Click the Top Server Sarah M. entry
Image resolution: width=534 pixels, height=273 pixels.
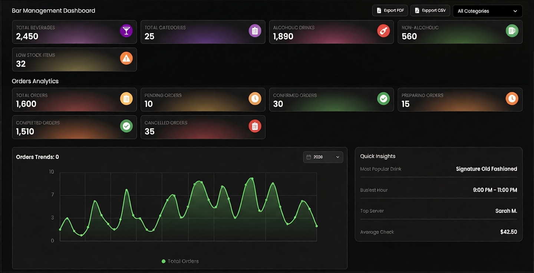click(x=506, y=211)
